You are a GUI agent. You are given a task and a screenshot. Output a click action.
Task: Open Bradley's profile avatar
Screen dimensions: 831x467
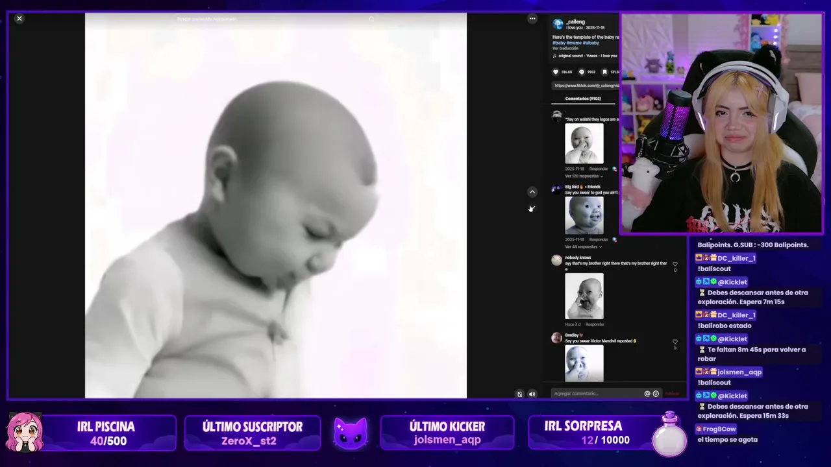point(556,338)
